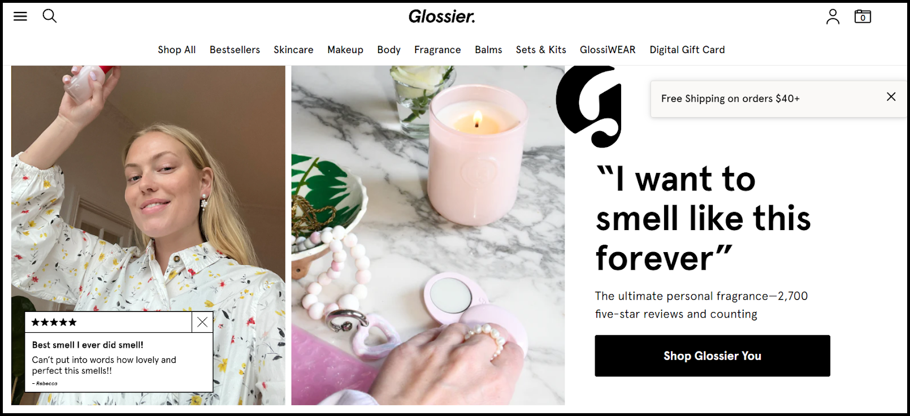Select the Makeup menu item

(345, 50)
